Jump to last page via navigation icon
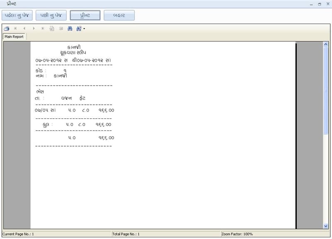This screenshot has height=239, width=332. coord(43,29)
